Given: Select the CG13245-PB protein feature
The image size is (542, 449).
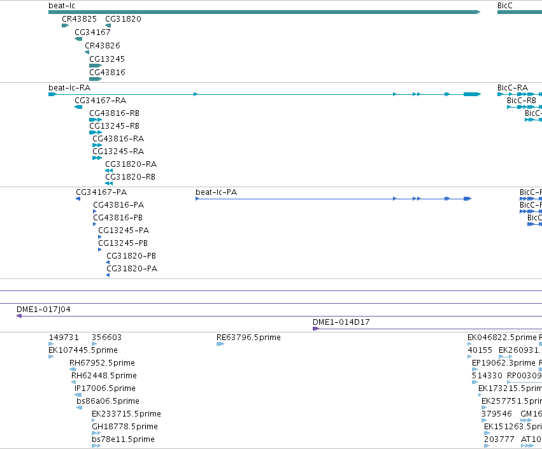Looking at the screenshot, I should (100, 250).
